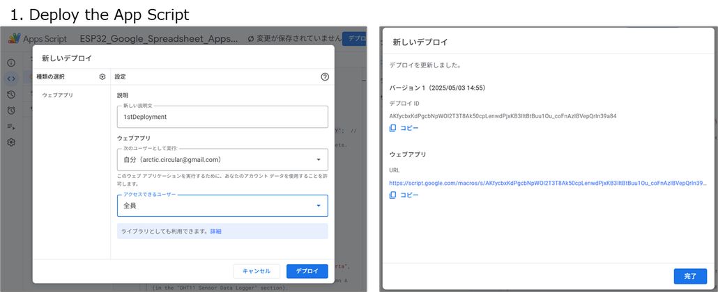This screenshot has width=718, height=292.
Task: Click the 新しい説明文 field with 1stDeployment
Action: 222,117
